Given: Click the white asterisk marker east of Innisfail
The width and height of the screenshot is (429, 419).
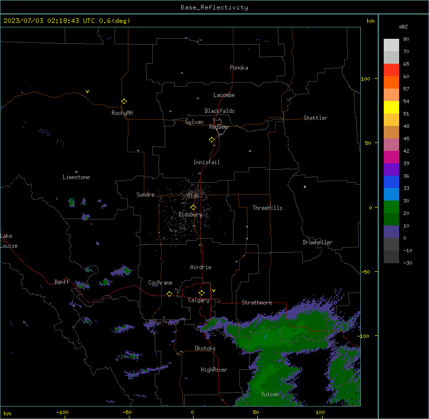Looking at the screenshot, I should (x=250, y=151).
